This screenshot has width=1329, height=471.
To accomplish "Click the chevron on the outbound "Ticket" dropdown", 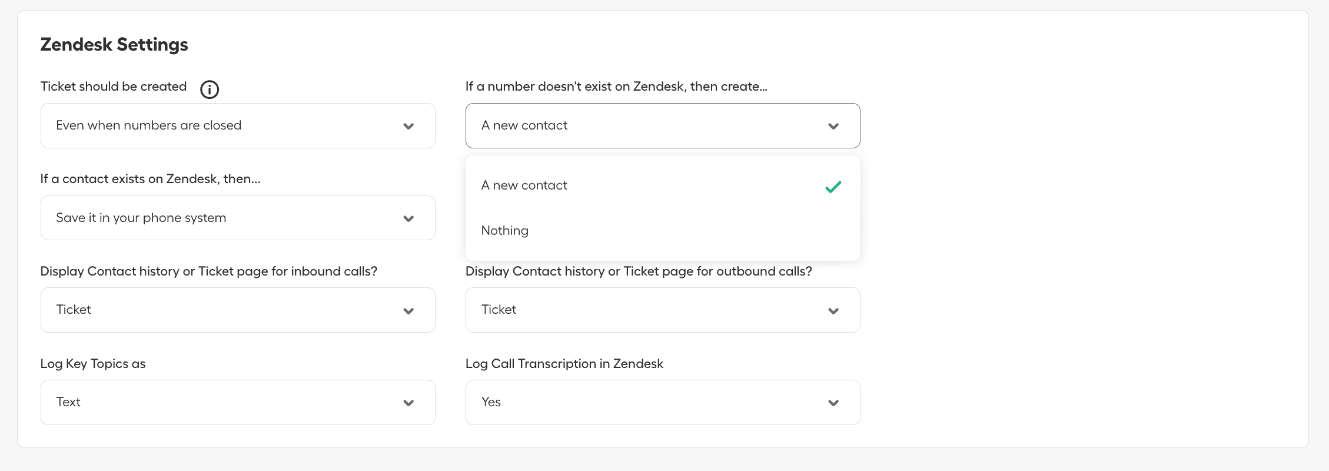I will (833, 310).
